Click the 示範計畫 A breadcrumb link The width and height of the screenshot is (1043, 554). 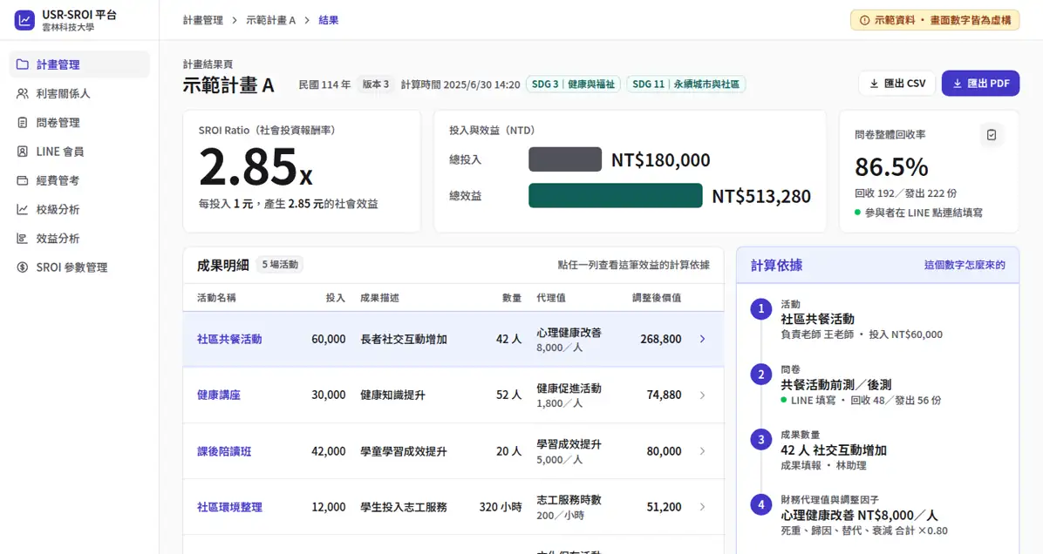point(270,20)
